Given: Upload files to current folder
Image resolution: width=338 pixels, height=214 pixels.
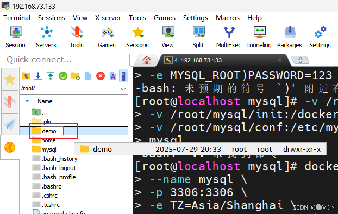Looking at the screenshot, I should [x=51, y=76].
